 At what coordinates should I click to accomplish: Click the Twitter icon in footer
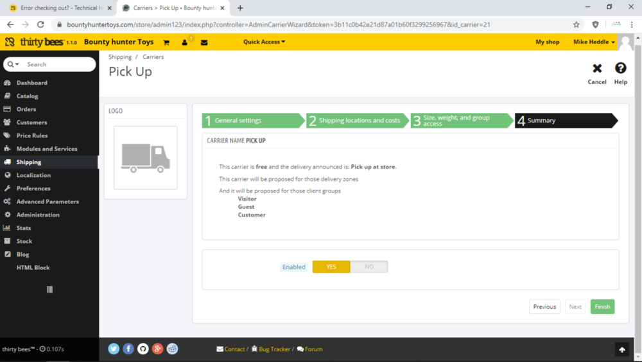(114, 349)
